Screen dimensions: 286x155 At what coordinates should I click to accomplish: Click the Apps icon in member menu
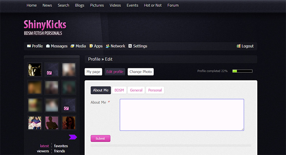pyautogui.click(x=91, y=46)
